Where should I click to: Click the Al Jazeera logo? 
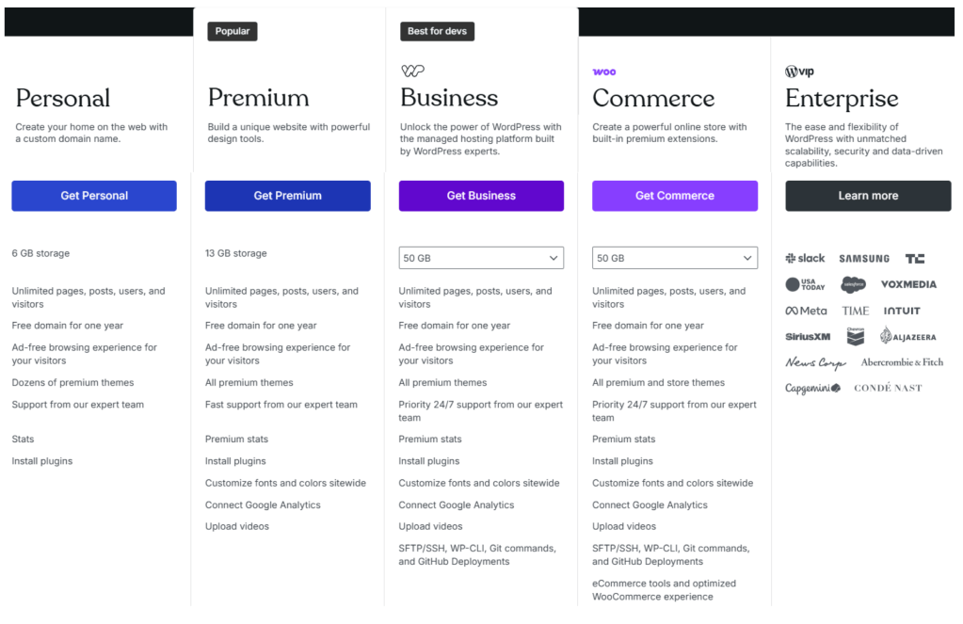[908, 335]
